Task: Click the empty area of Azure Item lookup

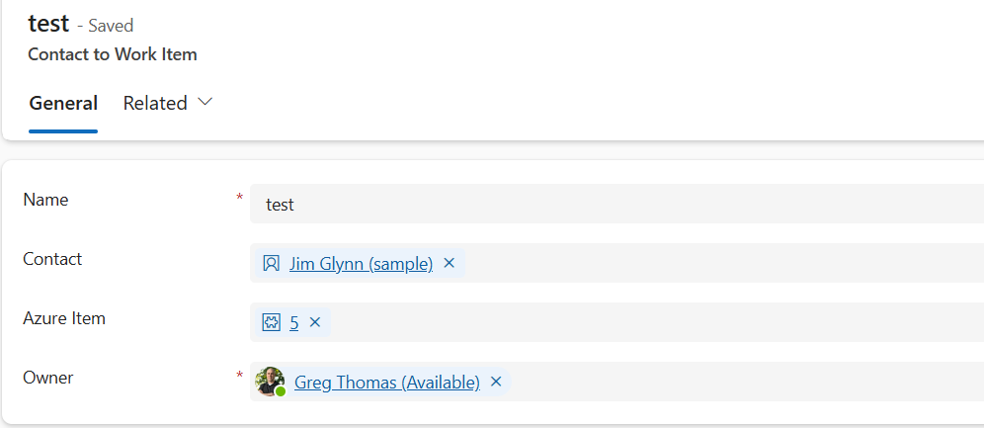Action: (x=652, y=322)
